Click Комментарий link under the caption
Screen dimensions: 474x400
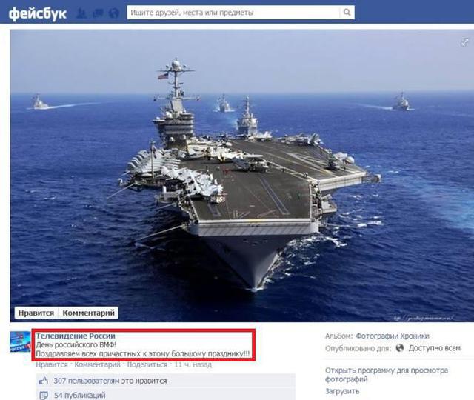[x=97, y=364]
